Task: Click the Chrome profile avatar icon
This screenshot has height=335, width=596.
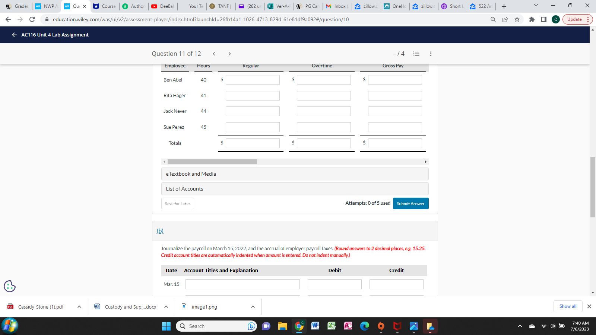Action: (x=555, y=19)
